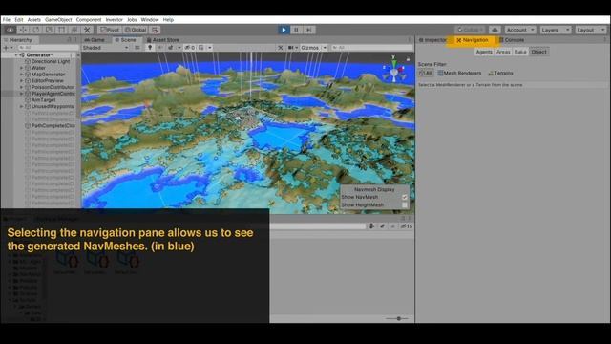Click the Hierarchy panel lock icon
The width and height of the screenshot is (611, 344).
point(70,40)
